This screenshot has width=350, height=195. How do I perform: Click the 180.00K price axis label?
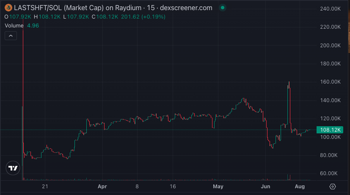pos(330,64)
